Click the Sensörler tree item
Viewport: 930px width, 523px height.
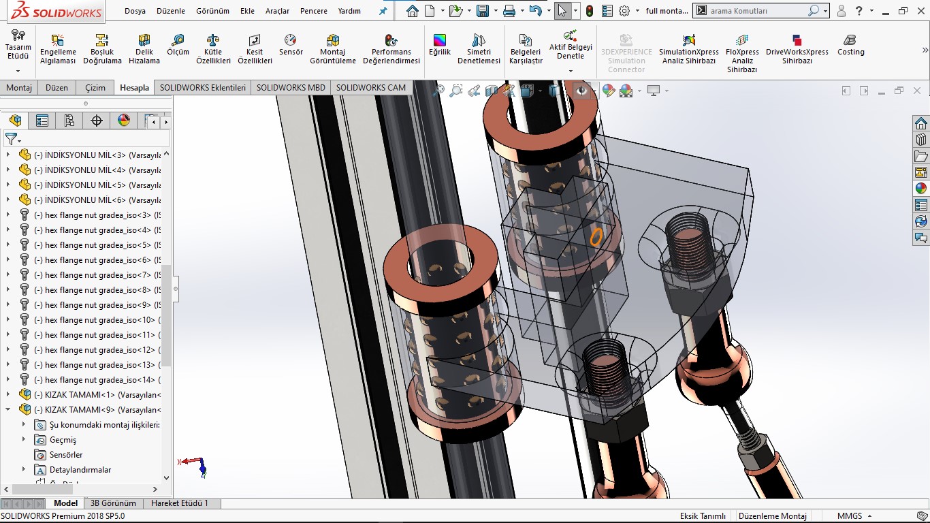point(66,454)
